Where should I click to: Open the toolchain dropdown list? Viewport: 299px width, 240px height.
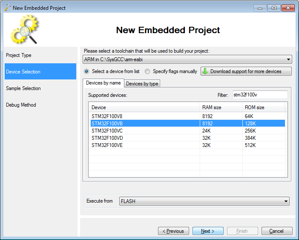tap(187, 59)
